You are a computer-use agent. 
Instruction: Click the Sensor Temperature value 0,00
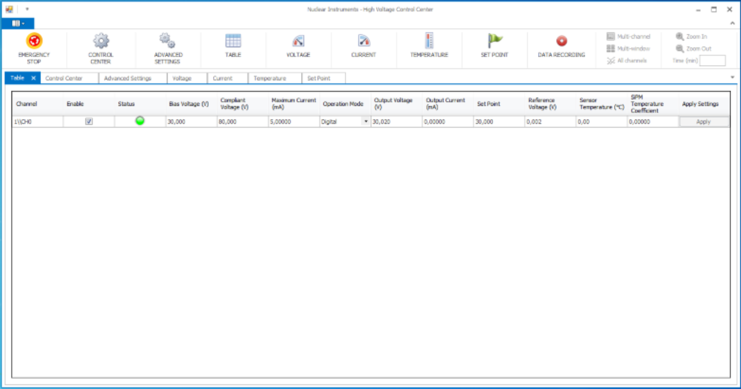pos(601,121)
